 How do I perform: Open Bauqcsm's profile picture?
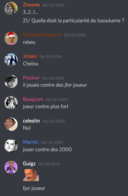(x=11, y=103)
